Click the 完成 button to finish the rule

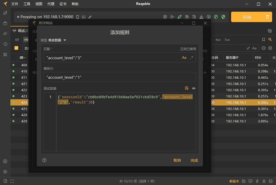coord(194,160)
